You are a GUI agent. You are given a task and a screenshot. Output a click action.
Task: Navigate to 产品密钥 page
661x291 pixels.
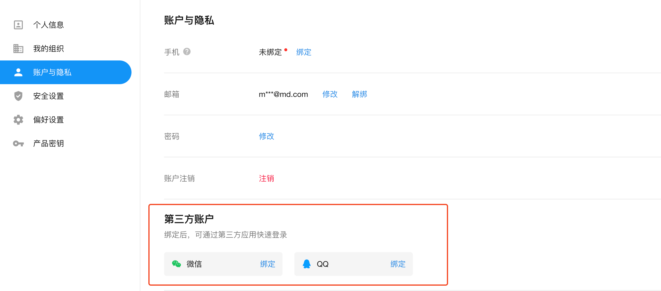pos(49,143)
